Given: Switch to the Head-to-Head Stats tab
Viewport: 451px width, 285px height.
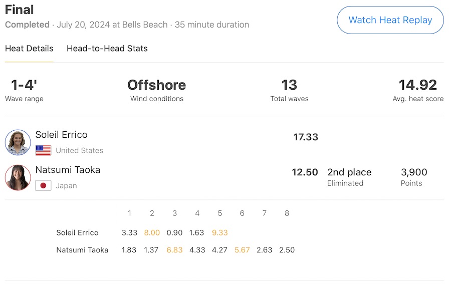Looking at the screenshot, I should pyautogui.click(x=107, y=49).
